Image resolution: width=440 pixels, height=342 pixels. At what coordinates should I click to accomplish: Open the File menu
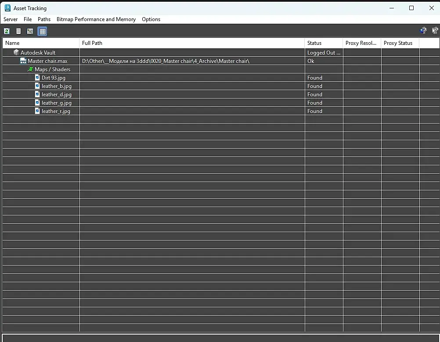[28, 19]
